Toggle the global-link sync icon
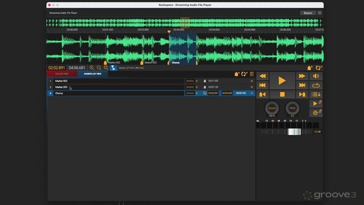The height and width of the screenshot is (205, 364). (316, 113)
